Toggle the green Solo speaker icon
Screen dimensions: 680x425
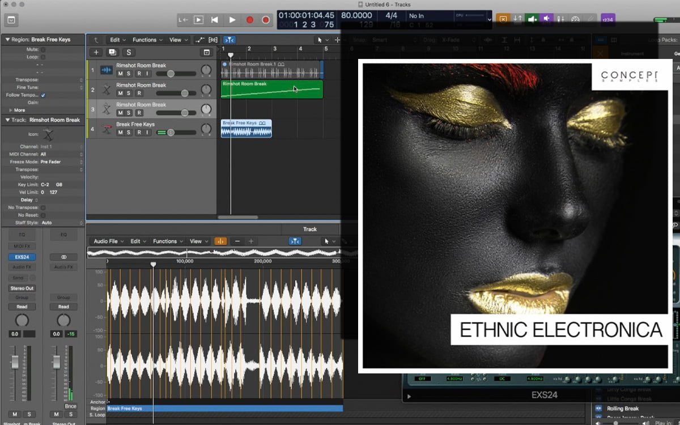click(532, 19)
